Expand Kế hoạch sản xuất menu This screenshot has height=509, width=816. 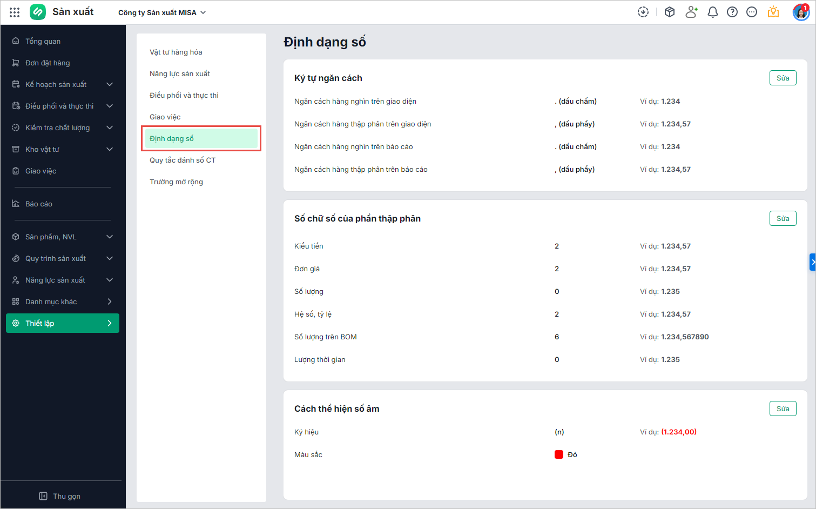[x=63, y=84]
